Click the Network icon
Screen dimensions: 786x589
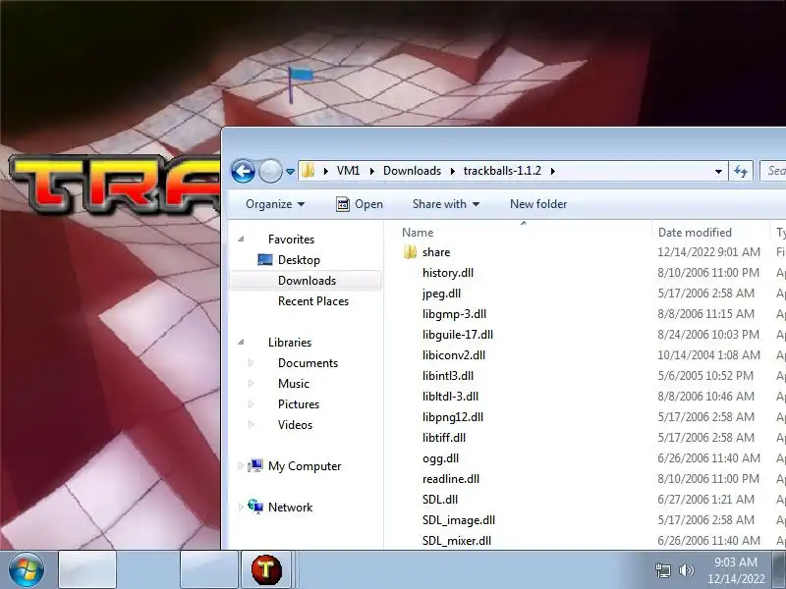click(x=255, y=507)
